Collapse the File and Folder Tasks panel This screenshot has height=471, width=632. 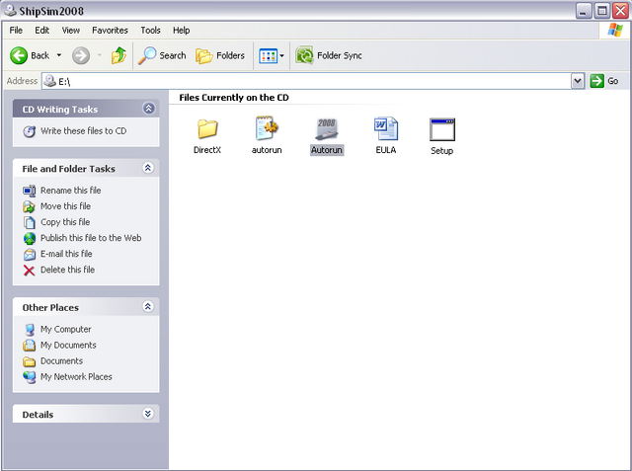click(x=148, y=168)
